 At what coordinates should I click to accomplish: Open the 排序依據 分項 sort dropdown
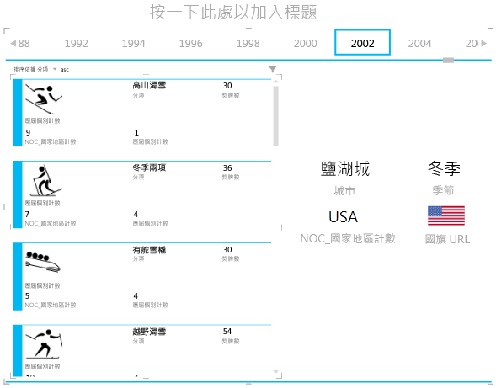pos(35,69)
